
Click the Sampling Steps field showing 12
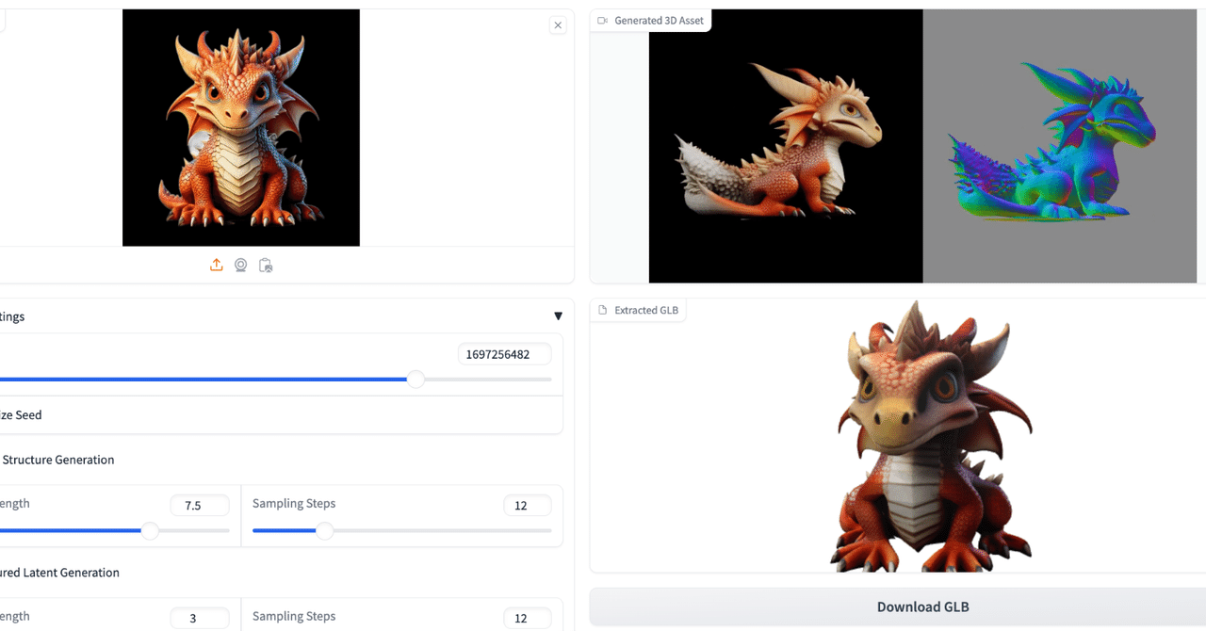click(527, 505)
